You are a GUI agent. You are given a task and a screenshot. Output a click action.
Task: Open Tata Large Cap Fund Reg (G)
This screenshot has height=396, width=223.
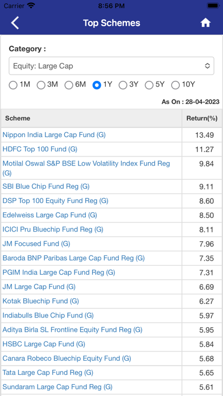tap(48, 373)
